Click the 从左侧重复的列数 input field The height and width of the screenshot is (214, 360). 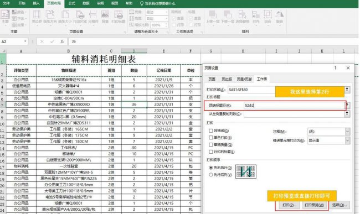pos(294,114)
